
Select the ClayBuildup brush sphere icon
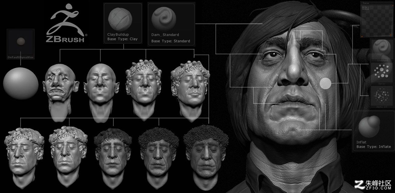click(x=119, y=18)
